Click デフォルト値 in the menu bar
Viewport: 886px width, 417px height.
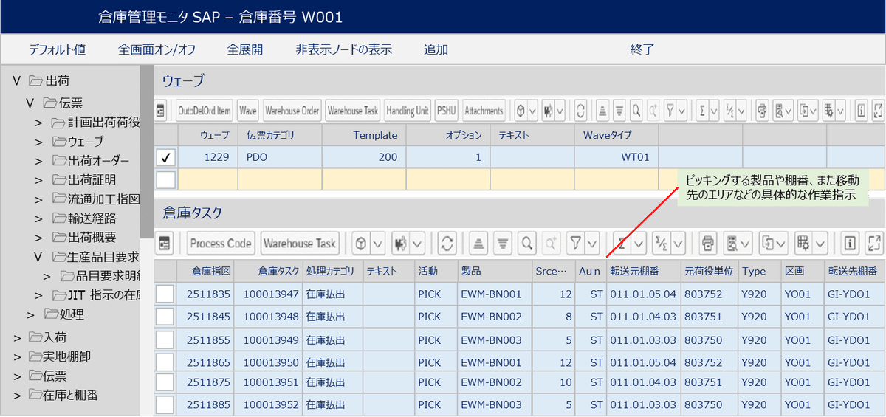57,50
